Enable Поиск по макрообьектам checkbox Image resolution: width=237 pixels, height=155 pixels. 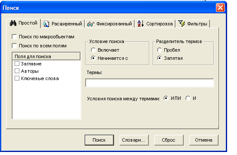[x=14, y=37]
